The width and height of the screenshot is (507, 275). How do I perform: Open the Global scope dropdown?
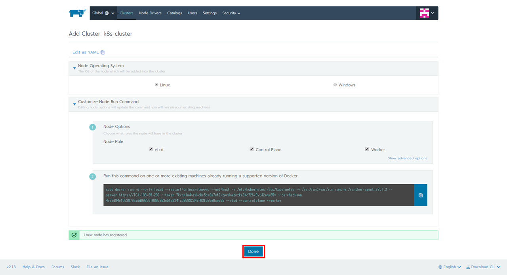pyautogui.click(x=103, y=13)
